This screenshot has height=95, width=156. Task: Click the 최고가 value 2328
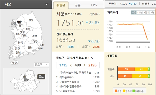tap(96, 47)
